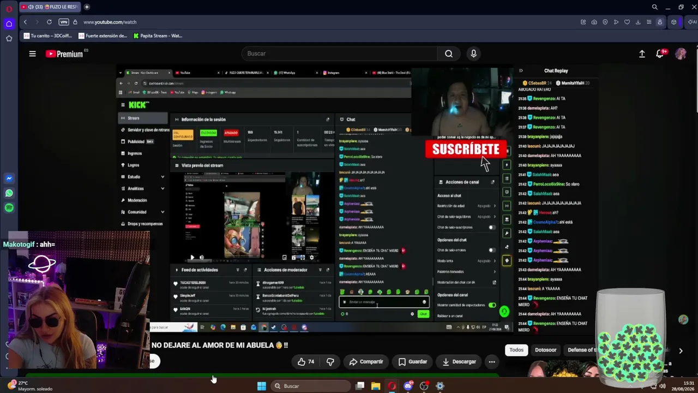This screenshot has width=698, height=393.
Task: Open the Opera sidebar home icon
Action: [9, 23]
